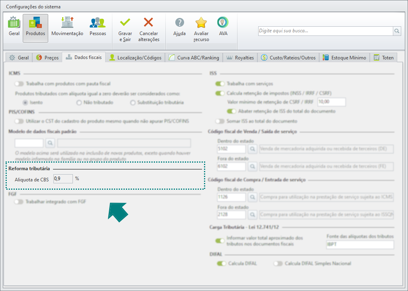Switch to the Preços tab
This screenshot has width=408, height=291.
(47, 57)
